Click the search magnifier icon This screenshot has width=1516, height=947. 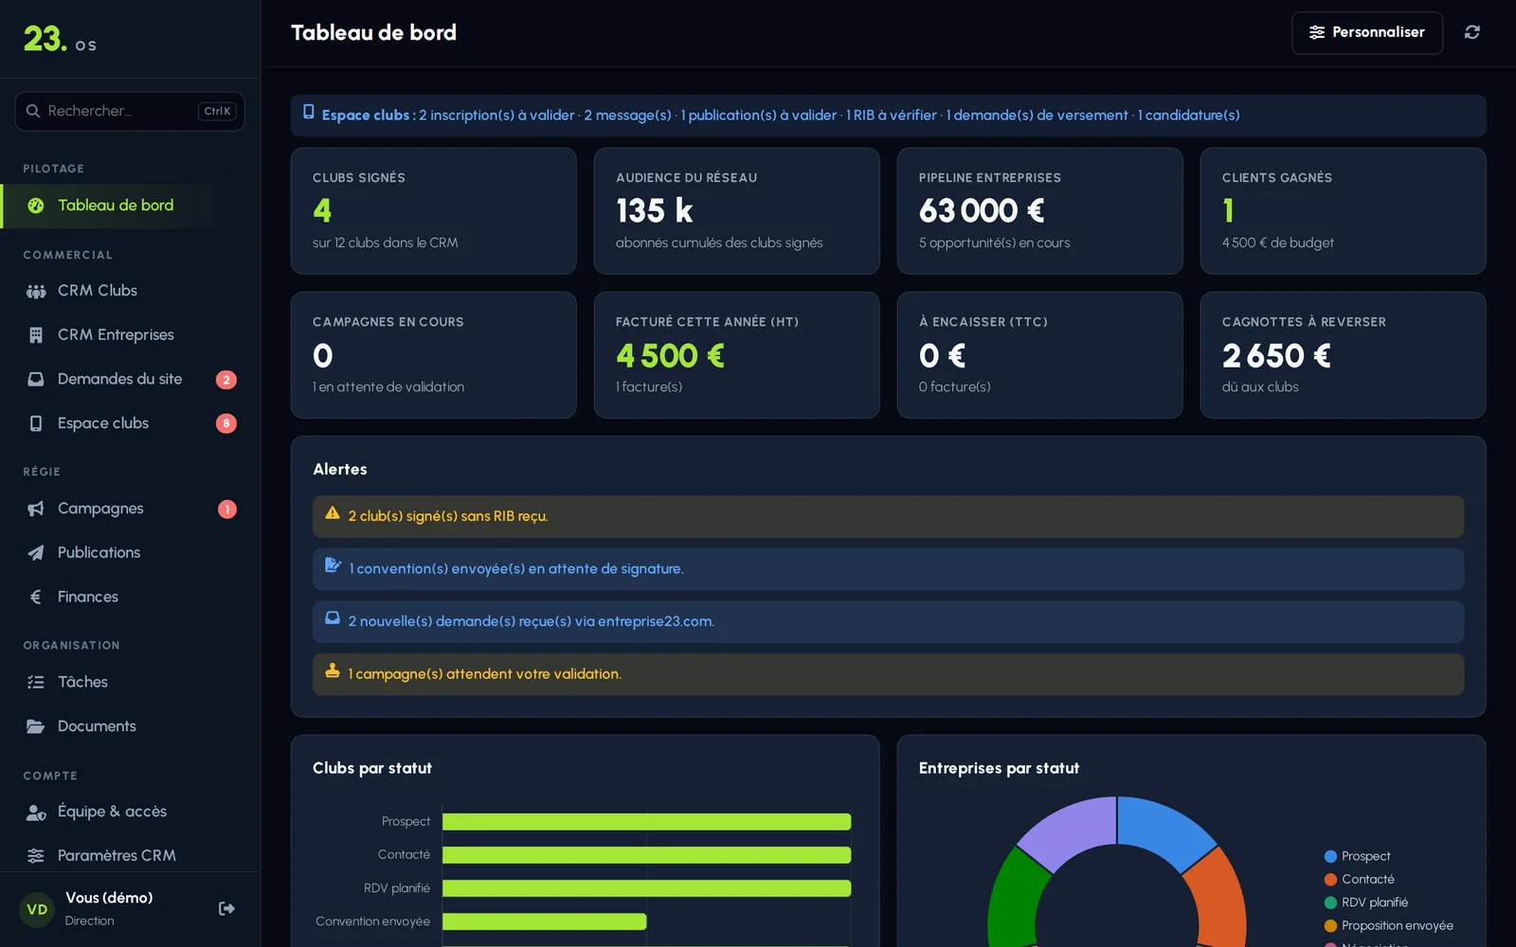pyautogui.click(x=33, y=111)
